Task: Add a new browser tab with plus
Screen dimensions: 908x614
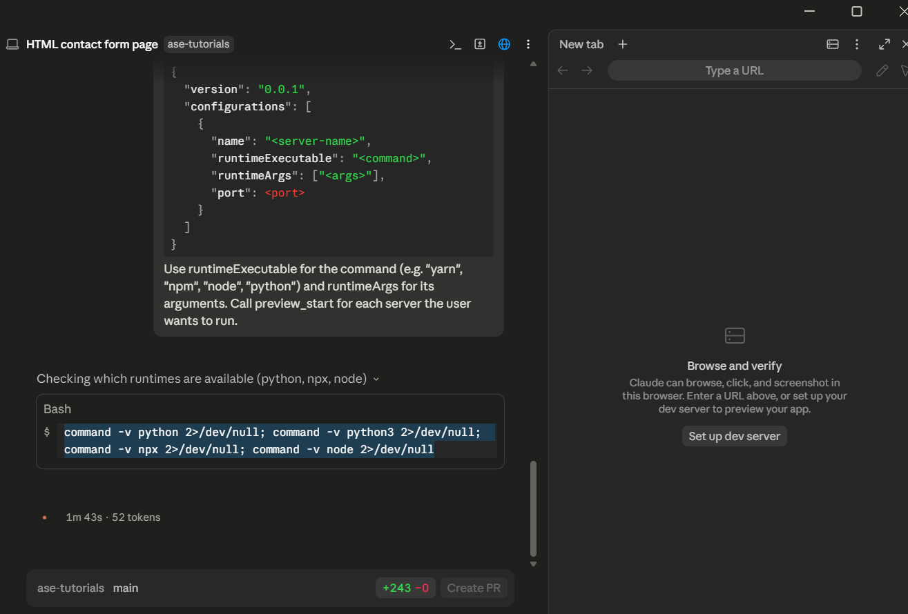Action: pos(623,44)
